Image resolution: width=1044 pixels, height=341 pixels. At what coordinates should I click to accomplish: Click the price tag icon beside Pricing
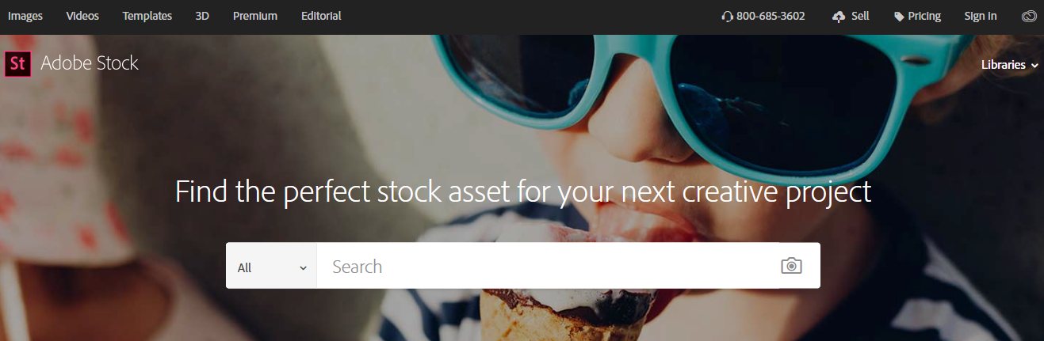899,17
